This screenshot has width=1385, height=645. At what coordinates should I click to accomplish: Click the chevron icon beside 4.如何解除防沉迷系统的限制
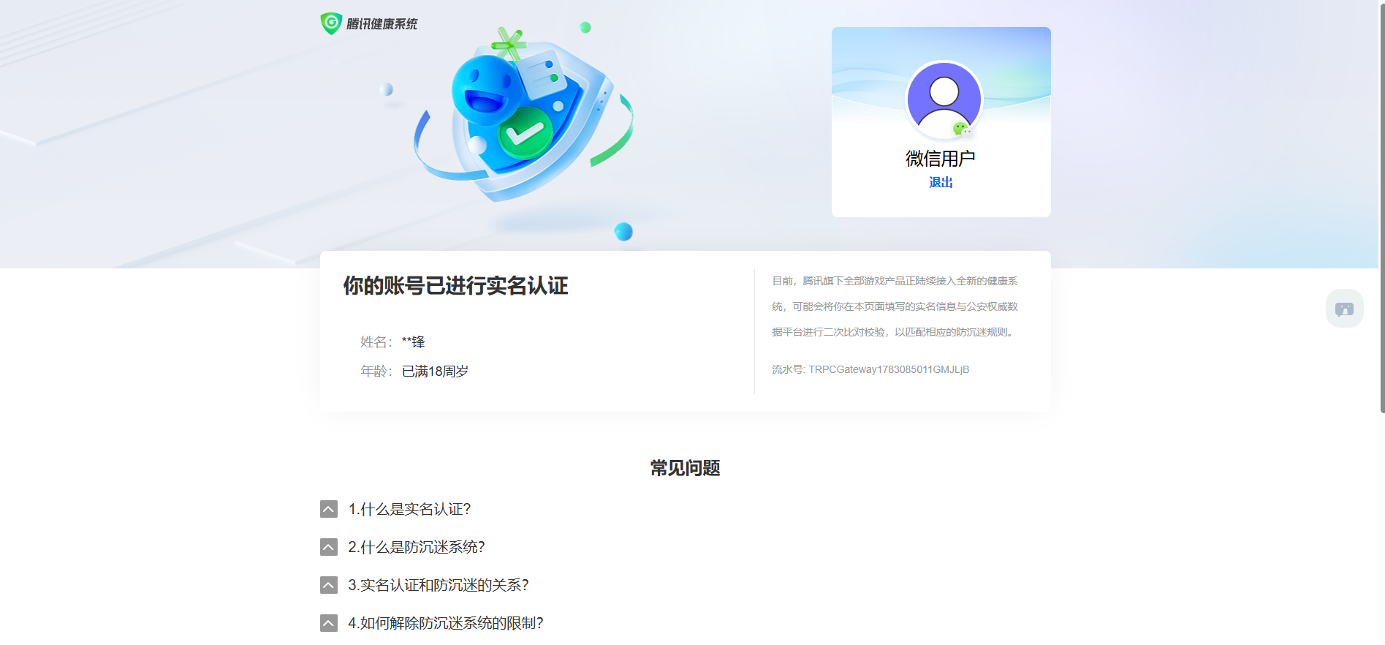click(x=329, y=623)
